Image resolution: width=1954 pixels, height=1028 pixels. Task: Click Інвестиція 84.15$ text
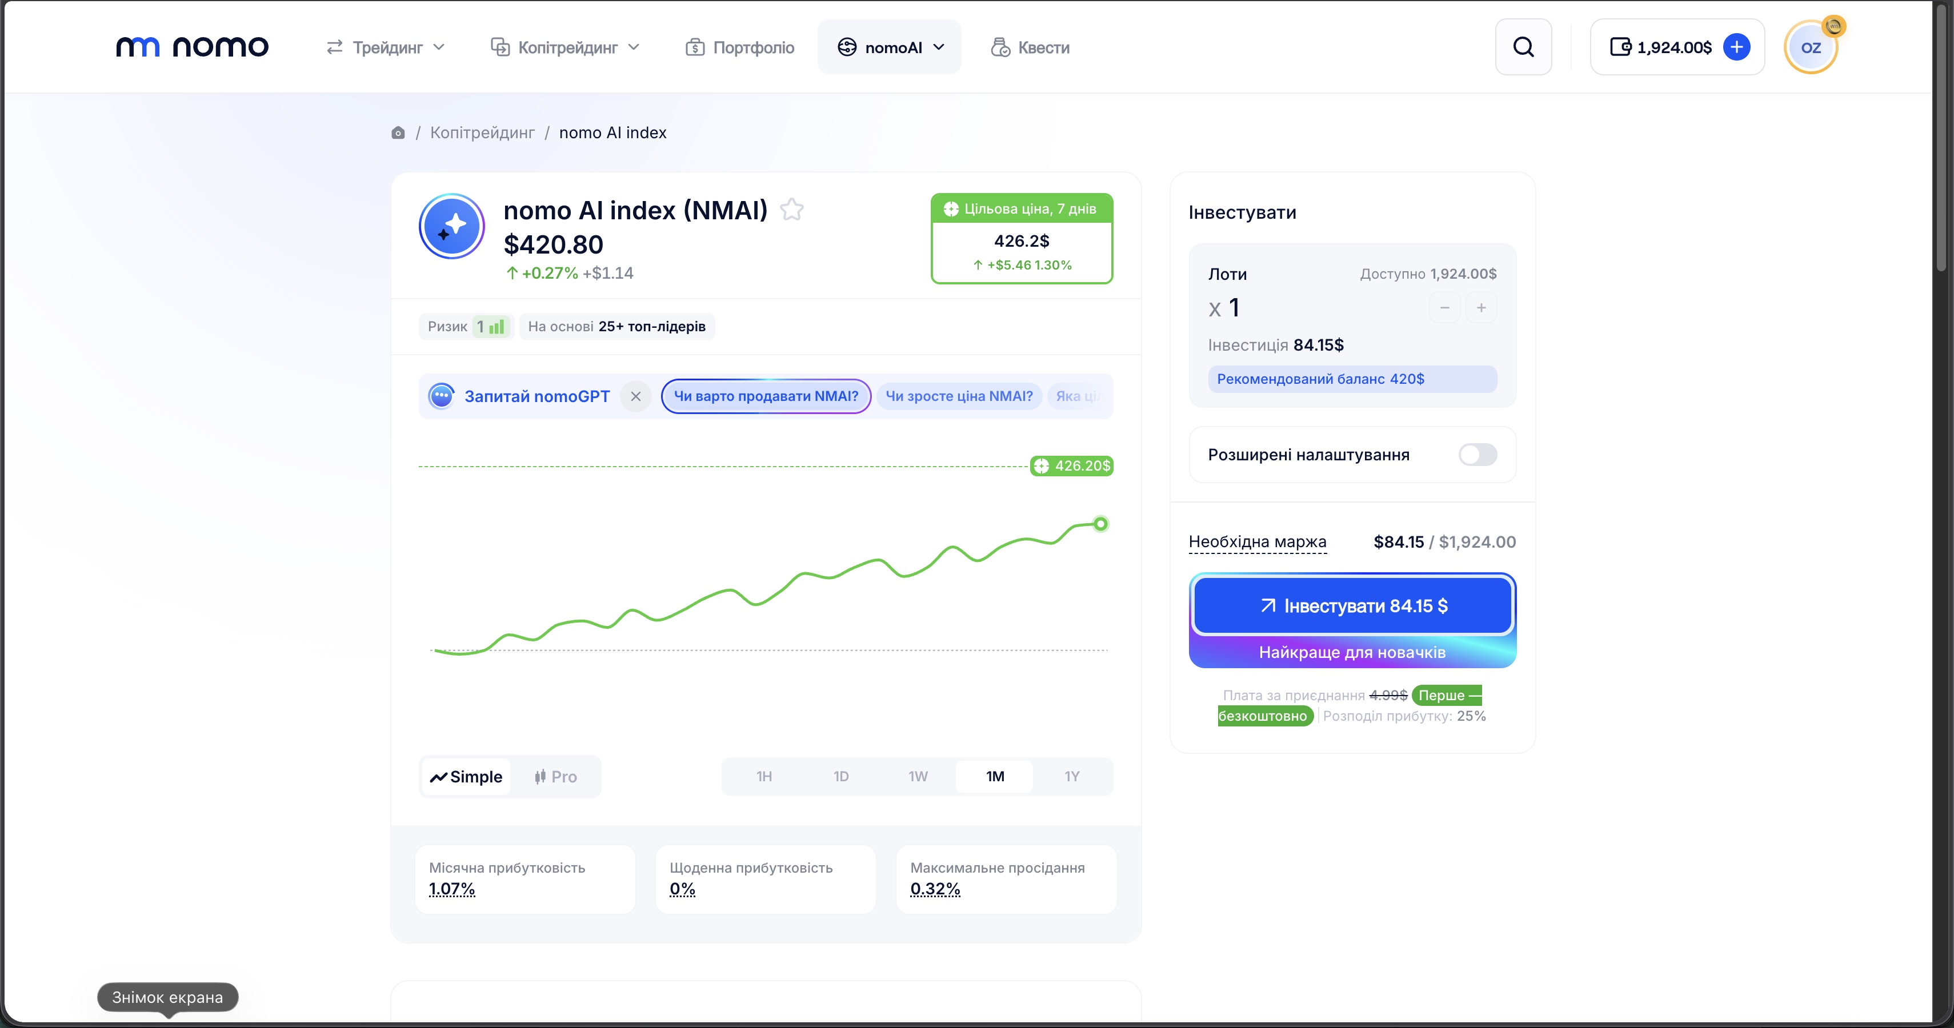[1276, 345]
